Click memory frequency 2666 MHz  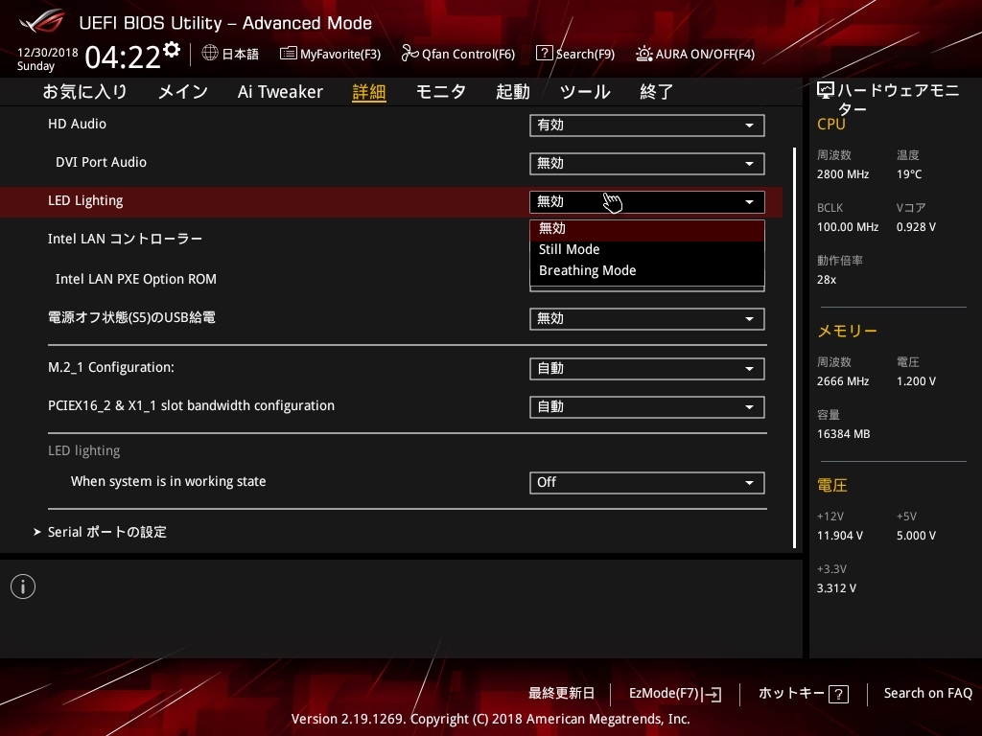843,381
